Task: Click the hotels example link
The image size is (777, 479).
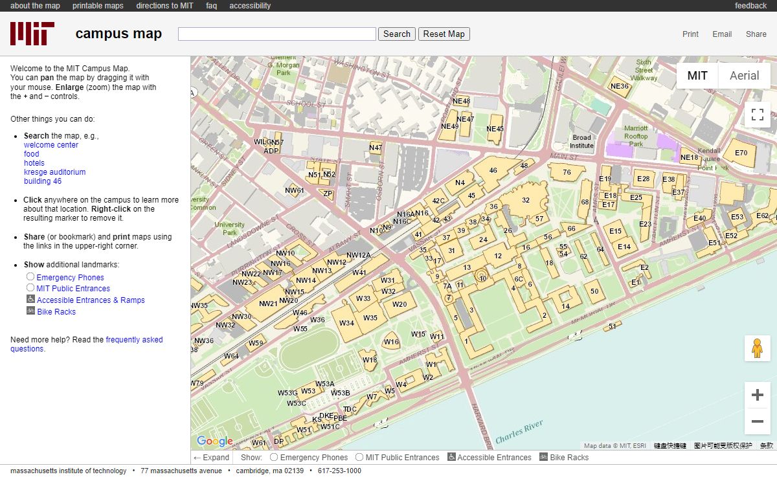Action: point(34,163)
